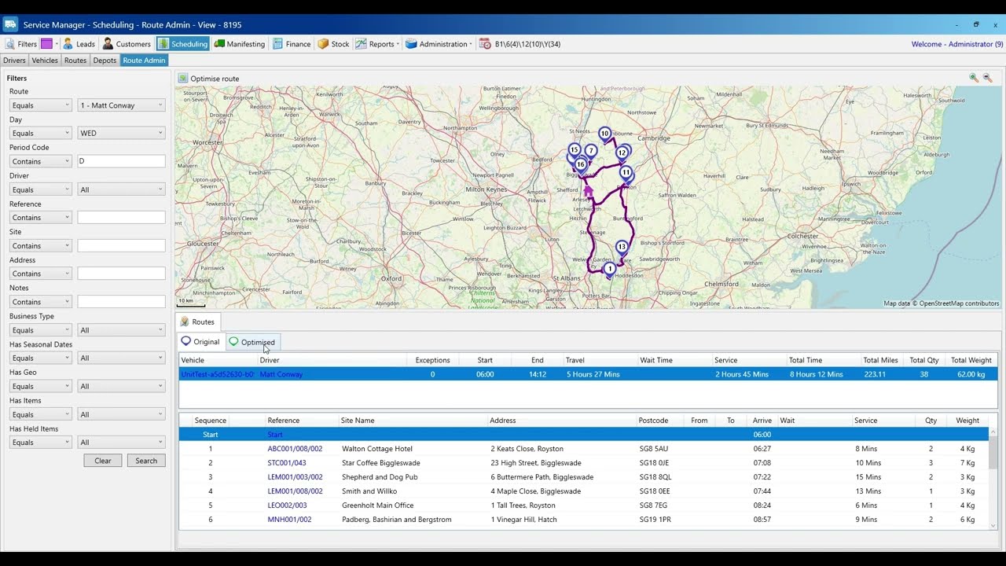
Task: Click the site name Shepherd and Dog Pub
Action: click(380, 477)
